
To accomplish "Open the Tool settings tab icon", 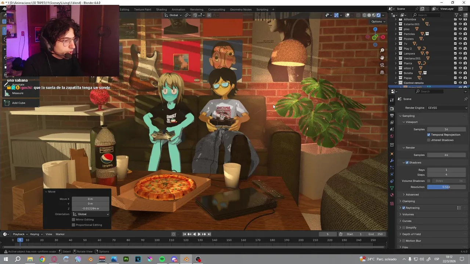I will tap(392, 100).
